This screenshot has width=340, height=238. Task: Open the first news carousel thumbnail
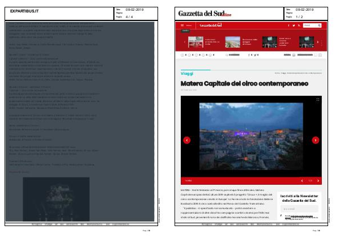[x=195, y=41]
